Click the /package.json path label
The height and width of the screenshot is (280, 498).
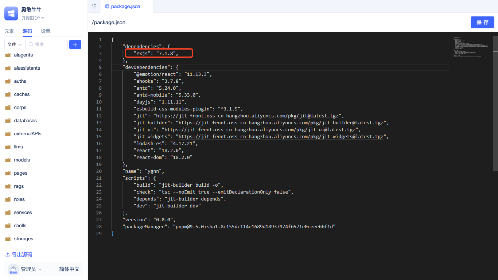(x=109, y=22)
